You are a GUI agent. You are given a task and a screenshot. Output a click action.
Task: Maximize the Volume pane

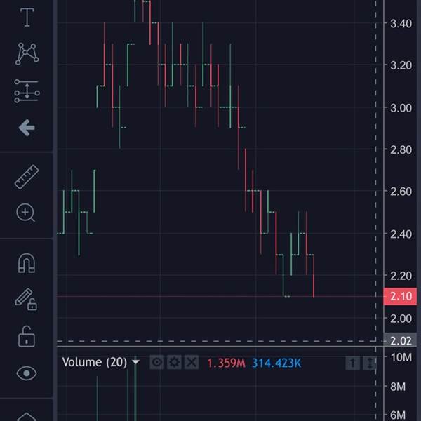(370, 363)
